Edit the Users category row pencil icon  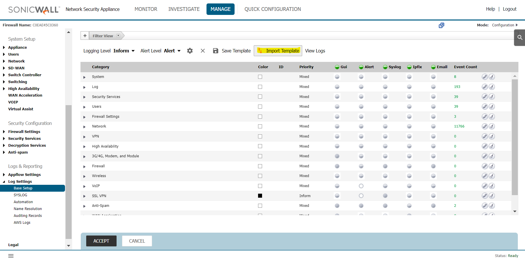click(x=485, y=107)
